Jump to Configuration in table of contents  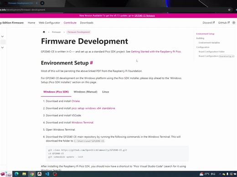(203, 47)
